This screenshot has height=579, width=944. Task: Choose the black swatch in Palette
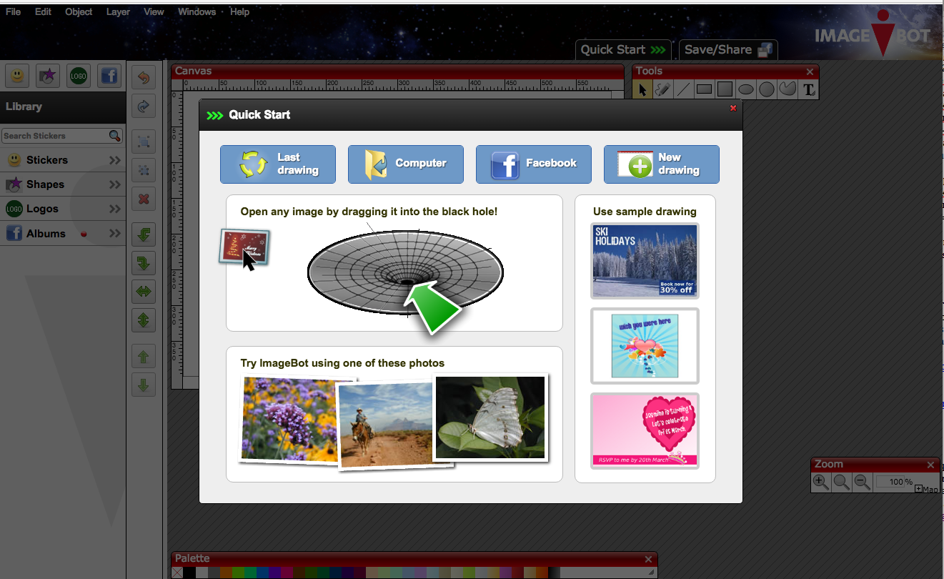(x=189, y=573)
